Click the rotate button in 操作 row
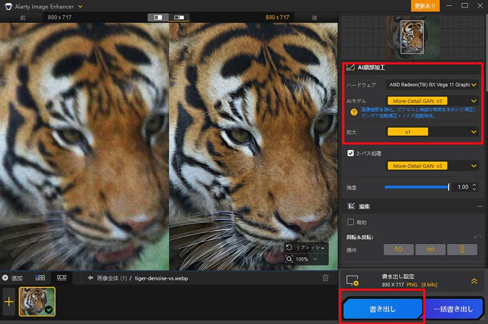This screenshot has height=324, width=488. point(399,249)
